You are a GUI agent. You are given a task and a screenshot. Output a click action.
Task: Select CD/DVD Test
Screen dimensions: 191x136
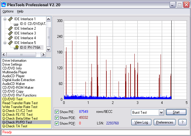point(26,99)
